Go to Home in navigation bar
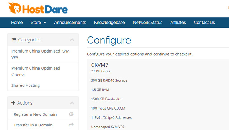This screenshot has width=229, height=130. [x=17, y=22]
